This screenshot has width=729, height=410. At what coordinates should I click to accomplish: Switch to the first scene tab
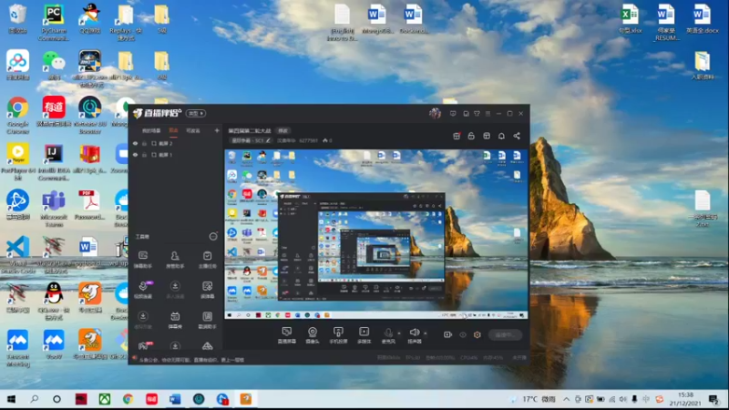click(x=151, y=130)
